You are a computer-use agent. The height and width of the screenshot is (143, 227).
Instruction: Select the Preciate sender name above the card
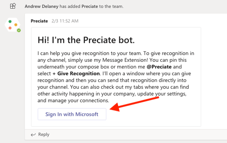(x=39, y=21)
